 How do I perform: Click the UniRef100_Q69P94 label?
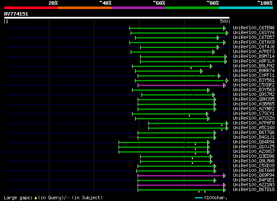(x=254, y=175)
